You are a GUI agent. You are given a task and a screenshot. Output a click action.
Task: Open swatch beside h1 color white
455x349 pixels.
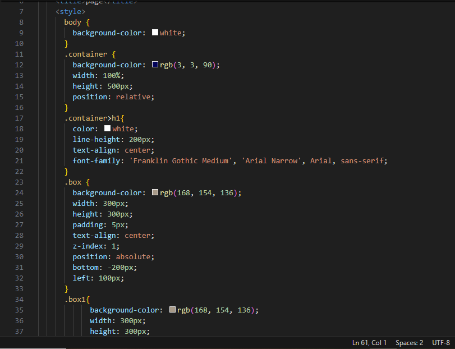[x=107, y=128]
